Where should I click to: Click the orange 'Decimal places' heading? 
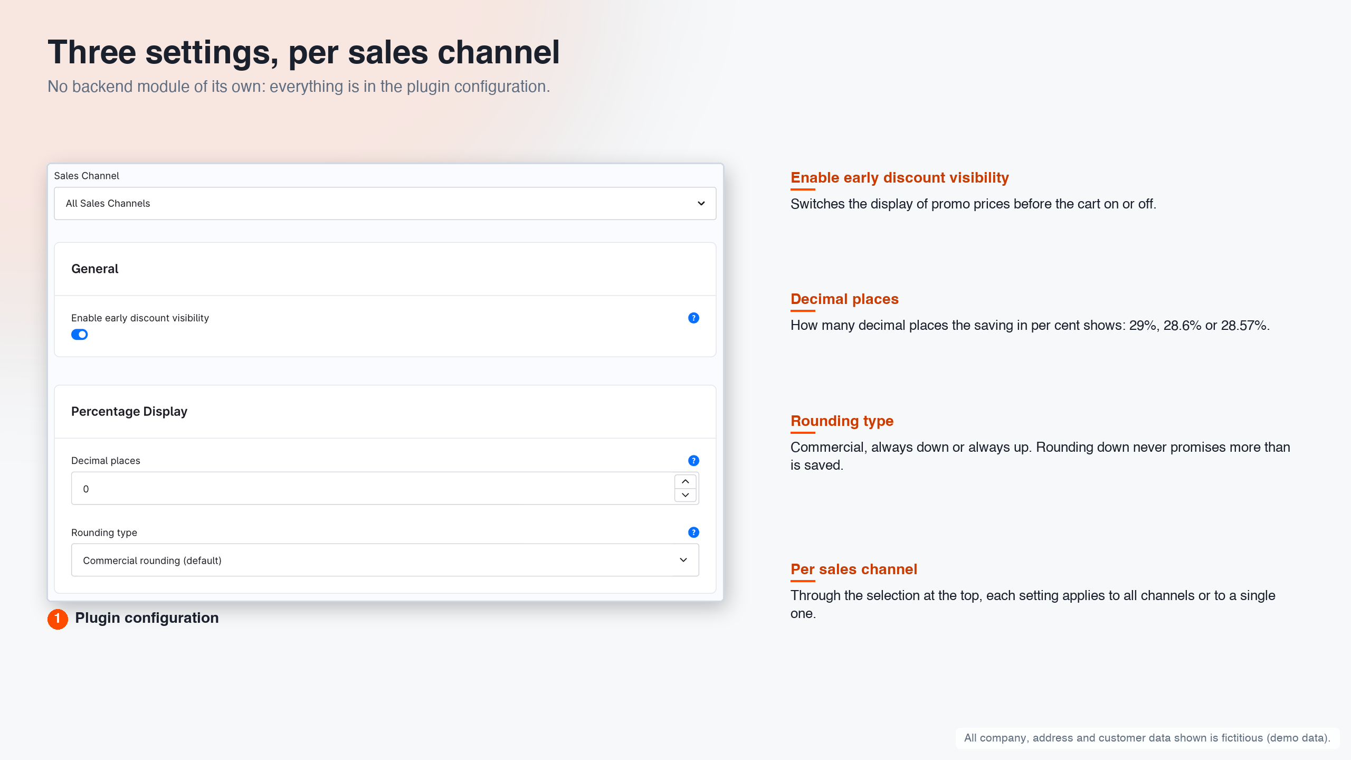(x=844, y=299)
